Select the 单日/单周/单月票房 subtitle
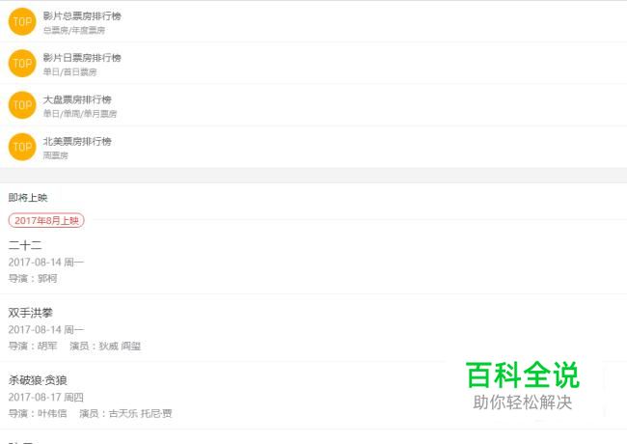 click(x=80, y=114)
